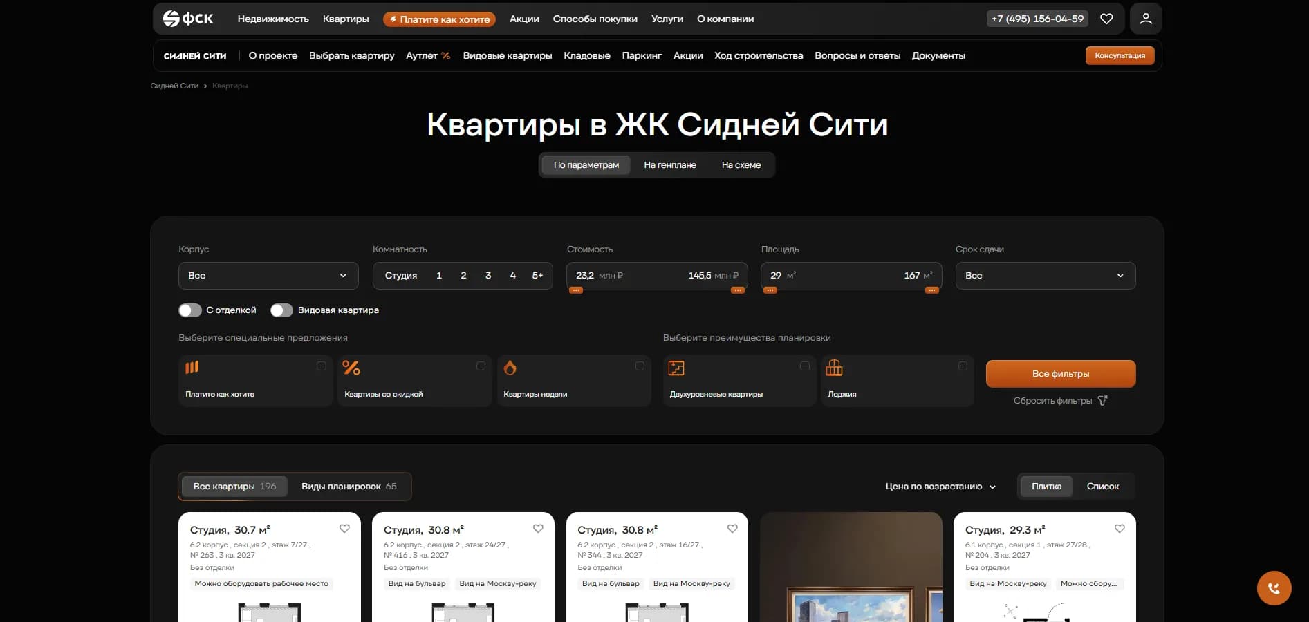Check the Двухуровневые квартиры checkbox

tap(804, 366)
